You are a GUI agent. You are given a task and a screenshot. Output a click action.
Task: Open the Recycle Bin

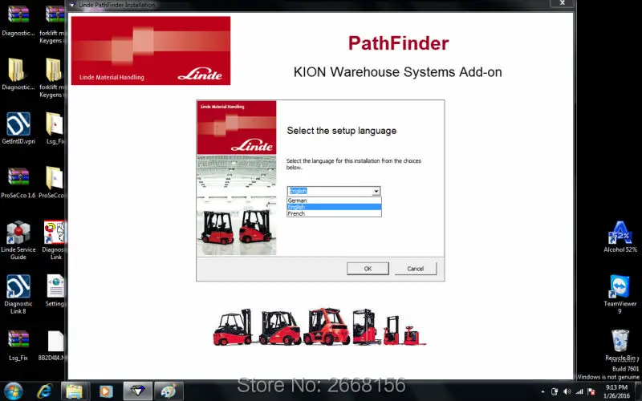click(620, 345)
